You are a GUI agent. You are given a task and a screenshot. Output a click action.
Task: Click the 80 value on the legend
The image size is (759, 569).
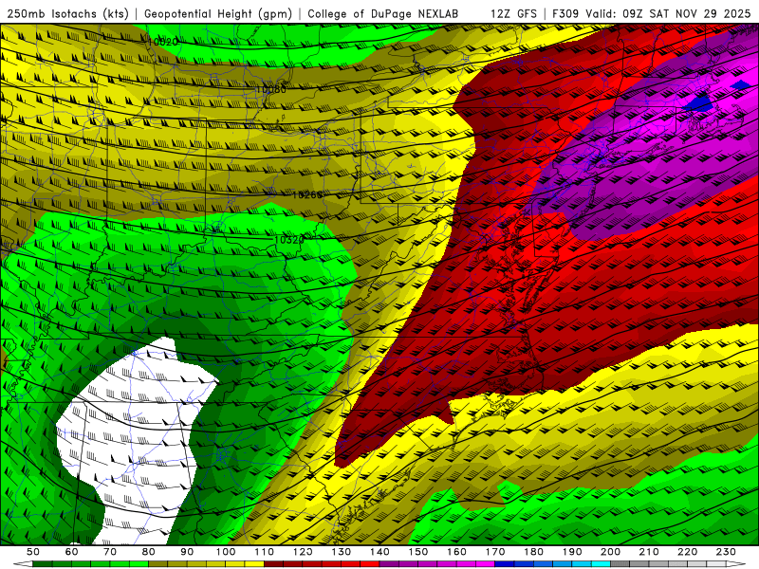click(x=149, y=552)
